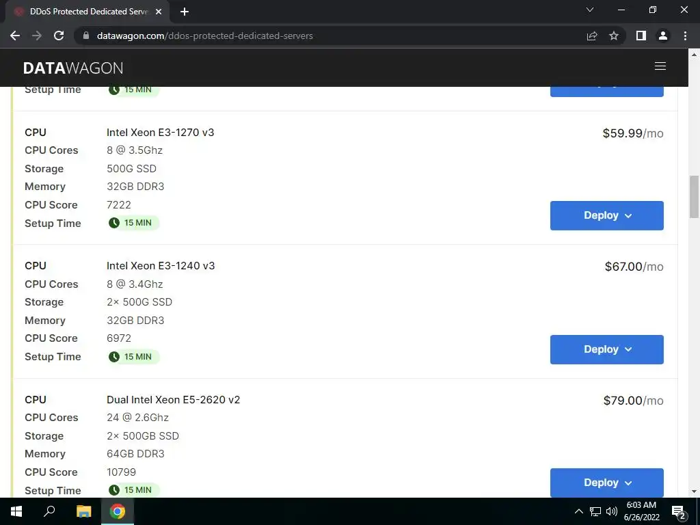Image resolution: width=700 pixels, height=525 pixels.
Task: Select the text Dual Intel Xeon E5-2620 v2
Action: tap(173, 399)
